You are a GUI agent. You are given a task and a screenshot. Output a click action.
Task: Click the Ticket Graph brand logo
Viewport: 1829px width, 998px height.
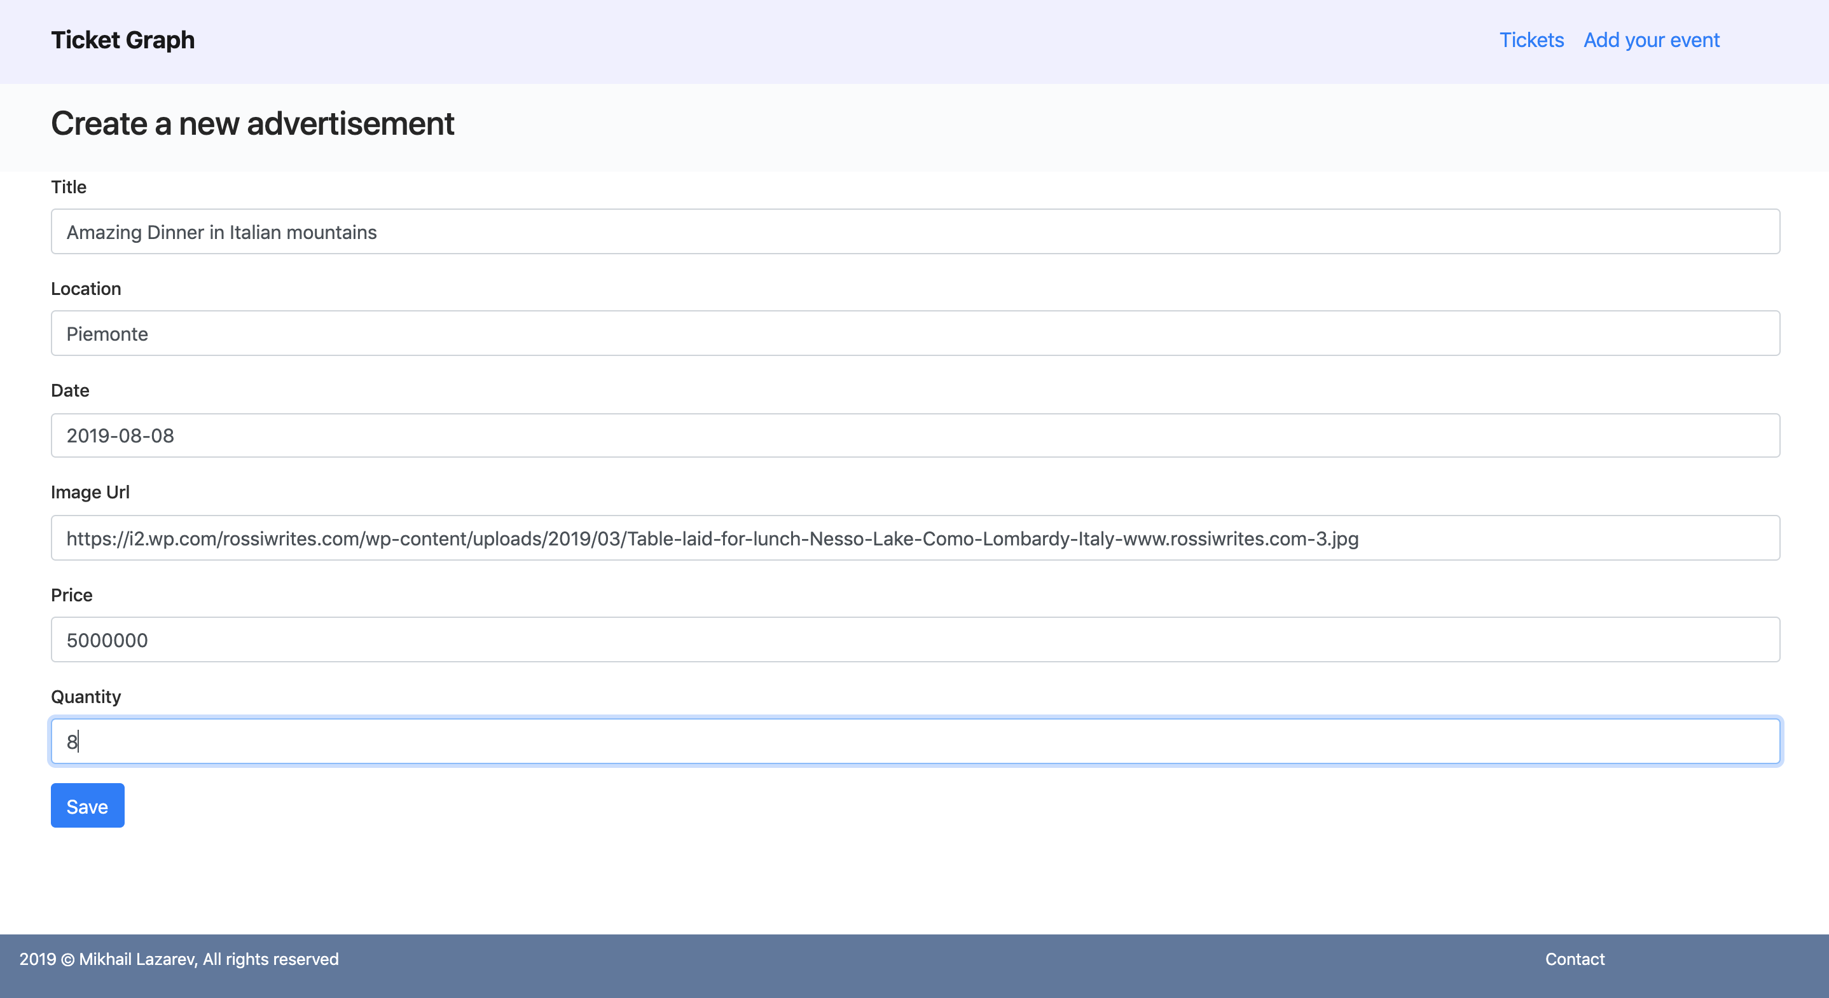(122, 41)
